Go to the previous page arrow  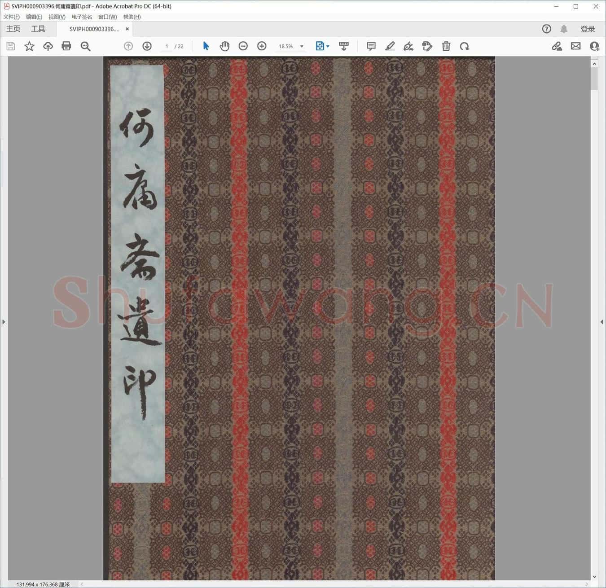pos(128,46)
